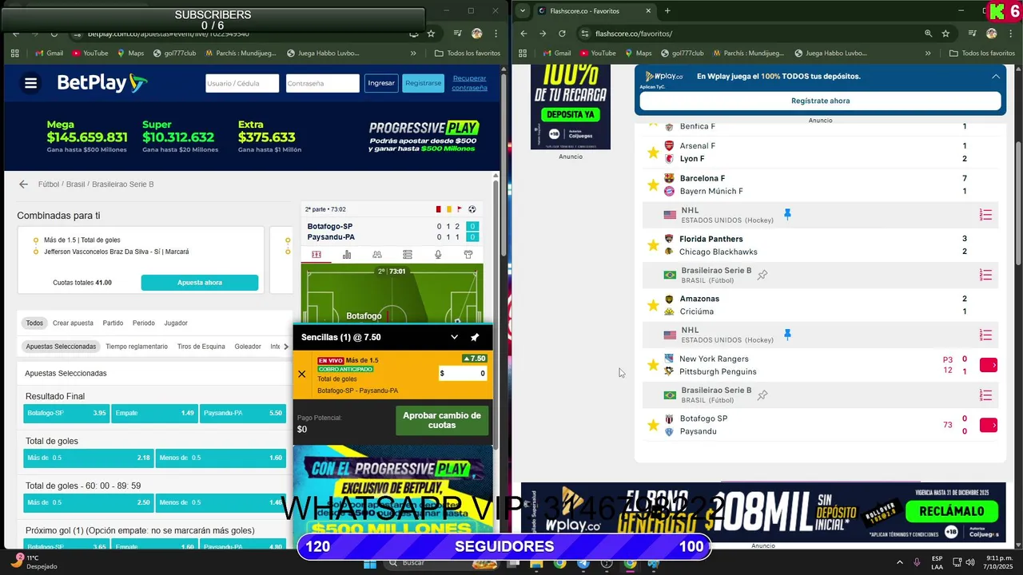This screenshot has height=575, width=1023.
Task: Open the lineups people icon in match tracker
Action: (377, 254)
